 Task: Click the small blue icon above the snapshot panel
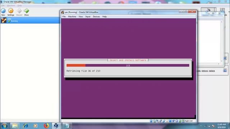click(x=225, y=58)
